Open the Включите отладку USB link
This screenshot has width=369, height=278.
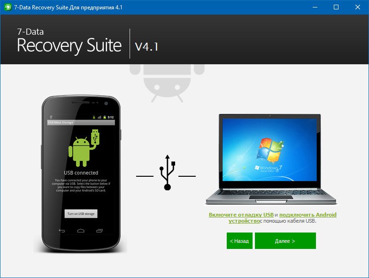[x=241, y=215]
